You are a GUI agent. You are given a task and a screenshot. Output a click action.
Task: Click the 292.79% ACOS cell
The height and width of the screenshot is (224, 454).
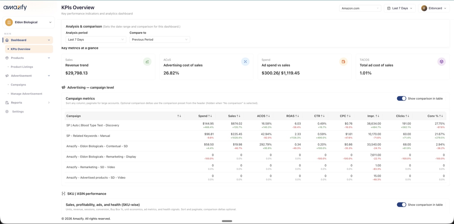pyautogui.click(x=266, y=145)
